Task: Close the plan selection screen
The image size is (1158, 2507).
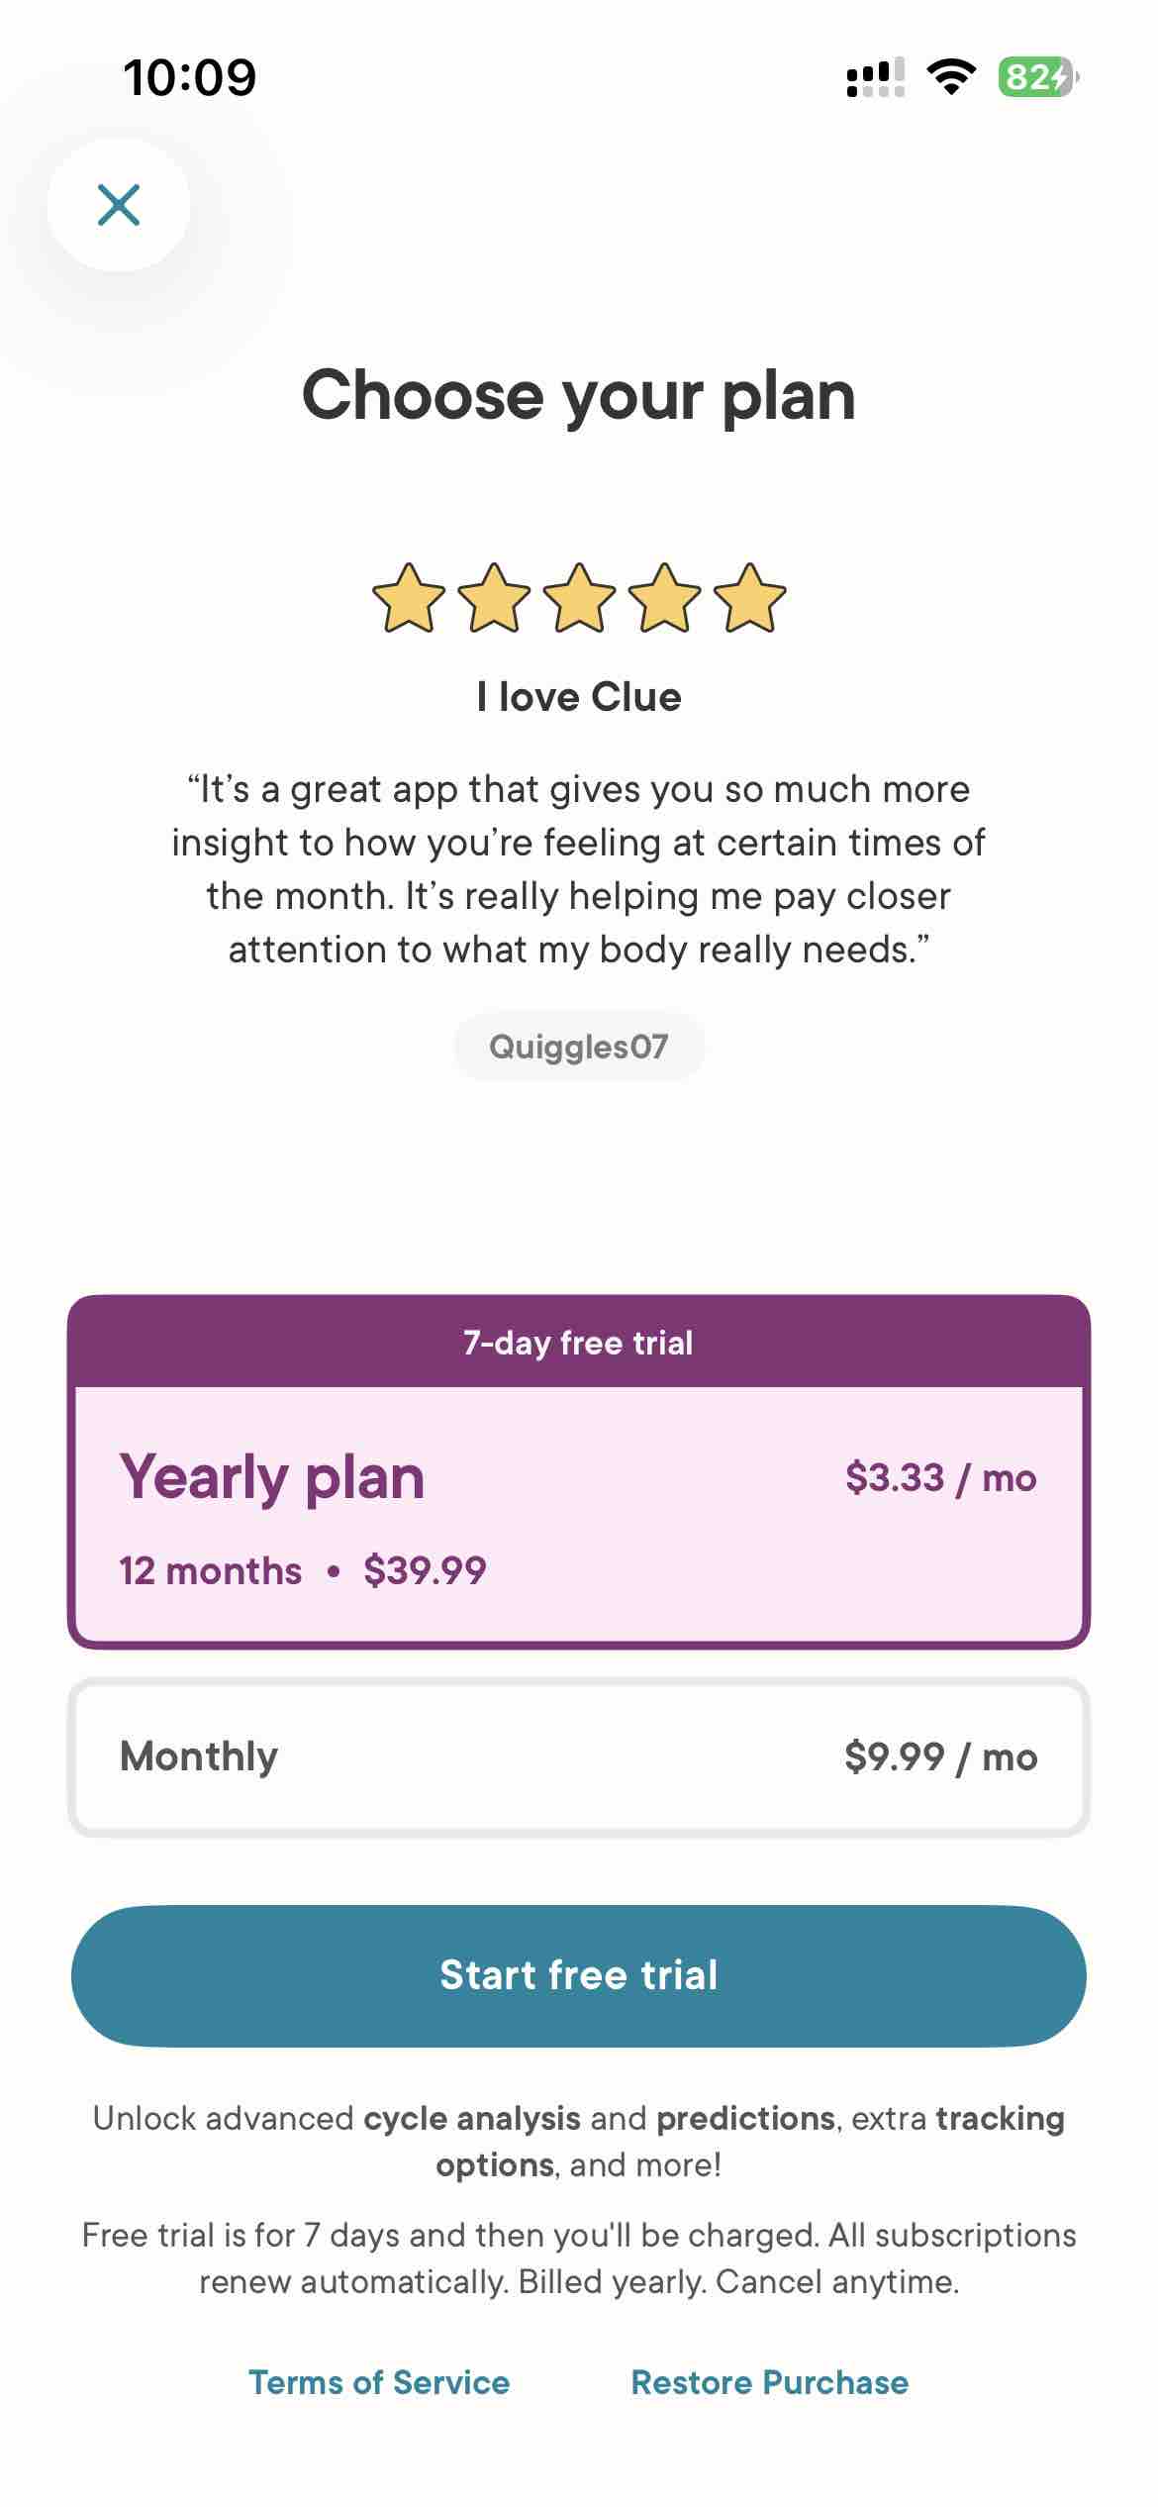Action: 119,205
